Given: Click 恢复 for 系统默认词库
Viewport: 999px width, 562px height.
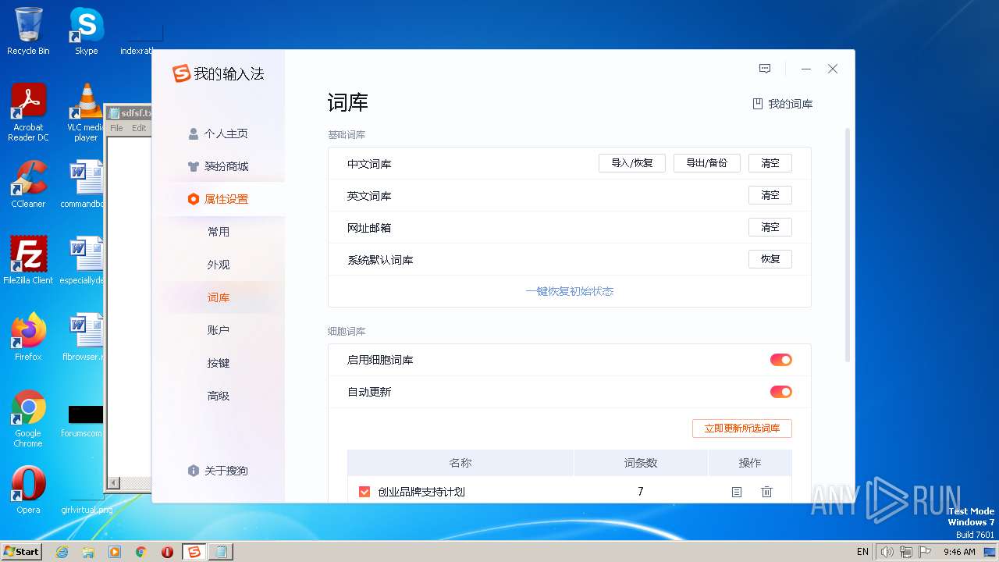Looking at the screenshot, I should (770, 259).
